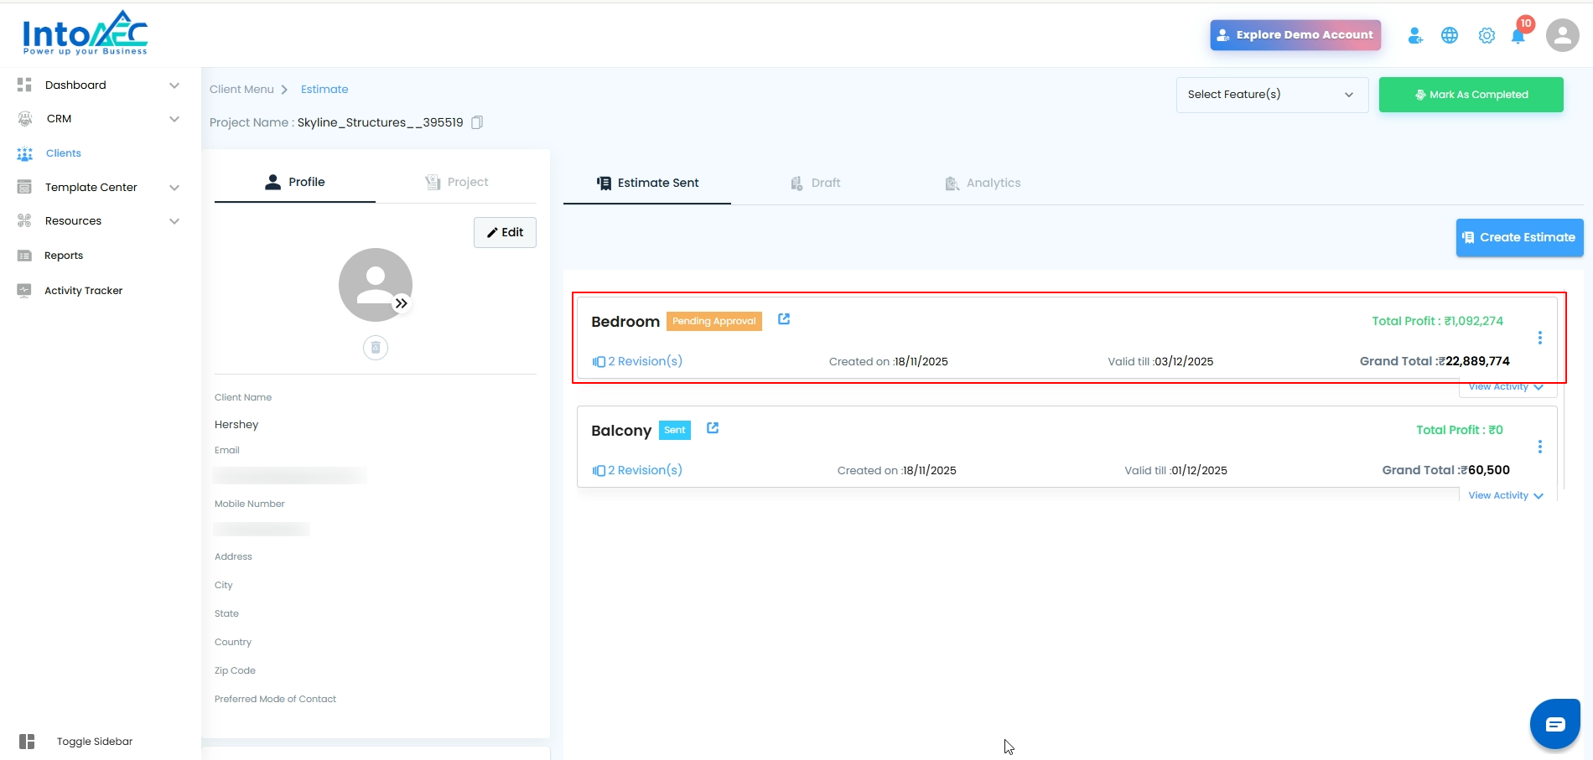This screenshot has height=760, width=1593.
Task: Expand the Template Center chevron
Action: 174,188
